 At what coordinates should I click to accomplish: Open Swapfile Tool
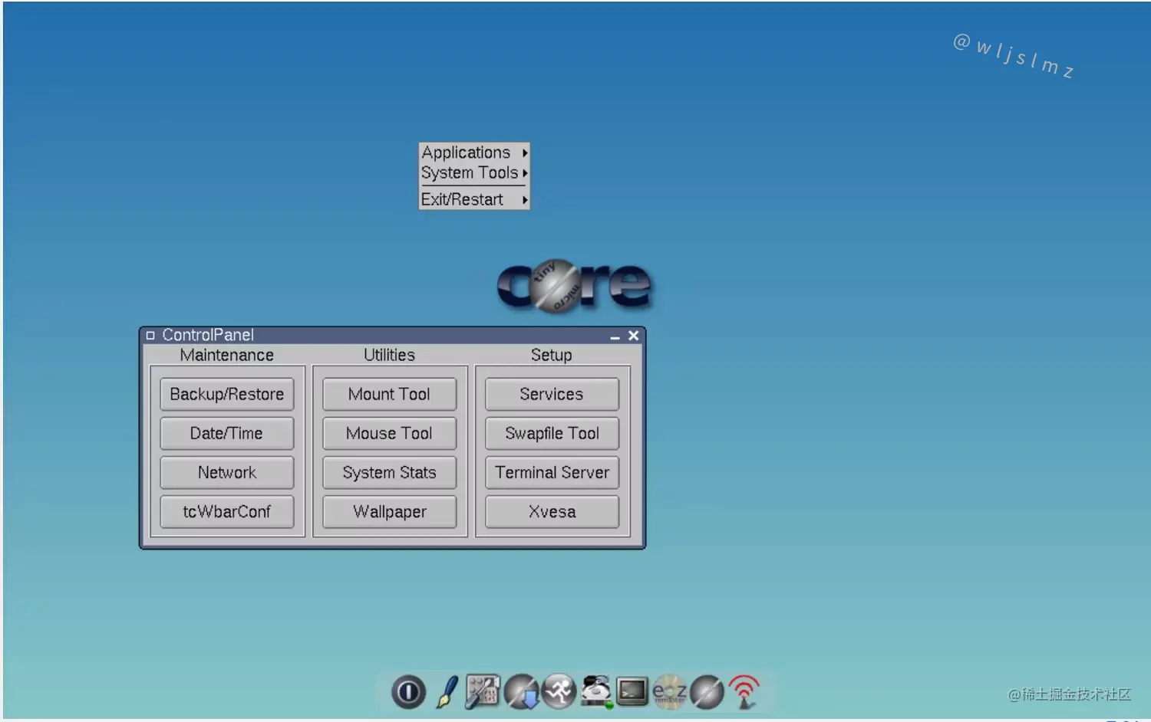click(552, 433)
